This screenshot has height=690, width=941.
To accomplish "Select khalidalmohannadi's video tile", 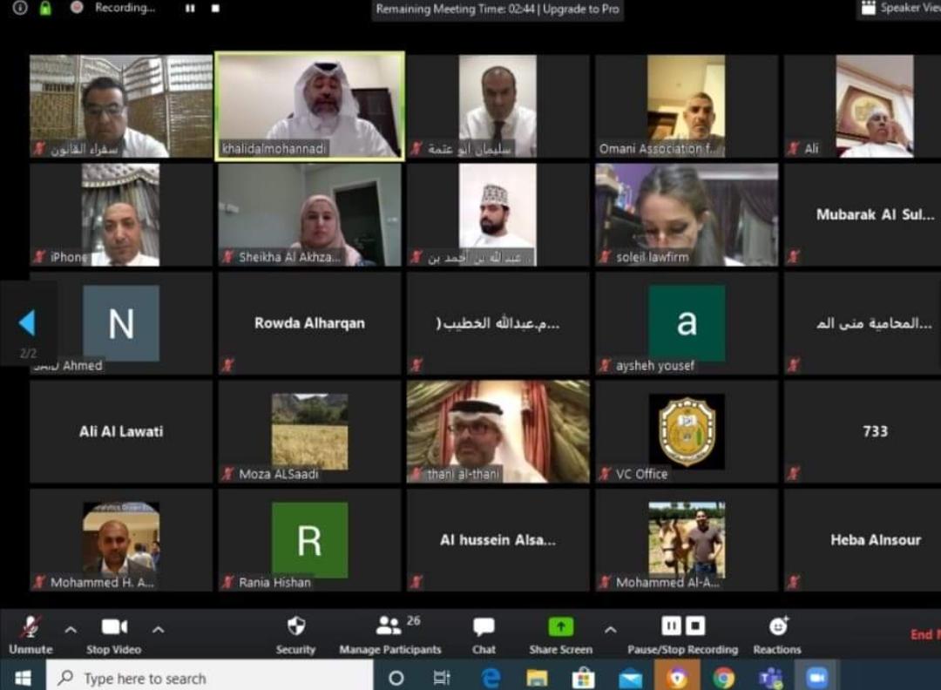I will coord(309,105).
